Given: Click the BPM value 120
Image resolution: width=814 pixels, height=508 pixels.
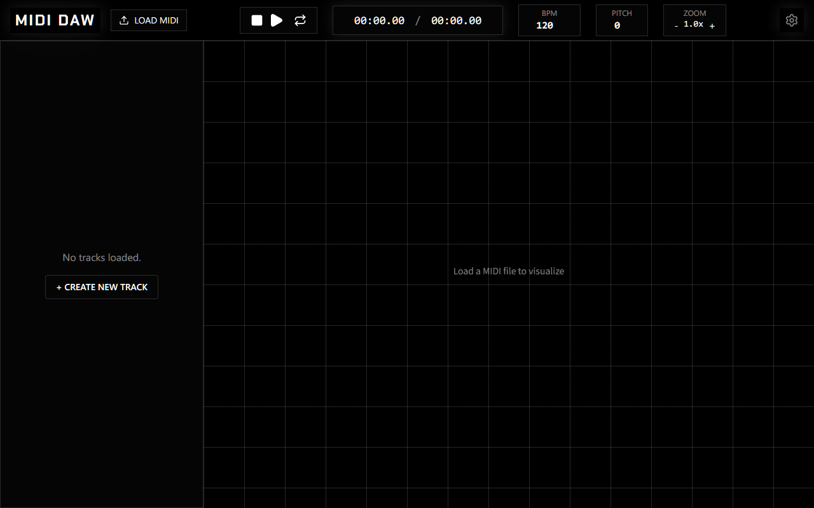Looking at the screenshot, I should 544,25.
